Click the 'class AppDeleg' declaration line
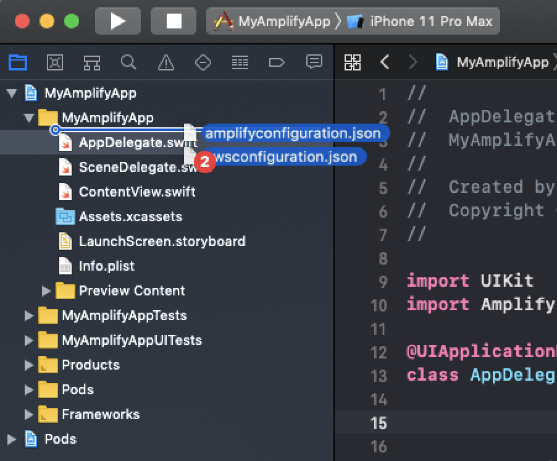 (481, 375)
